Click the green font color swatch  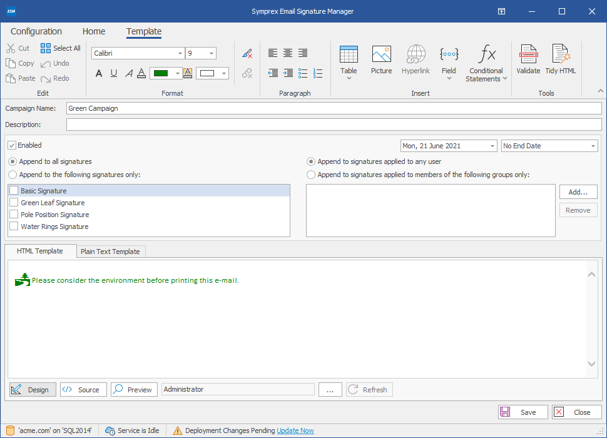[x=161, y=73]
